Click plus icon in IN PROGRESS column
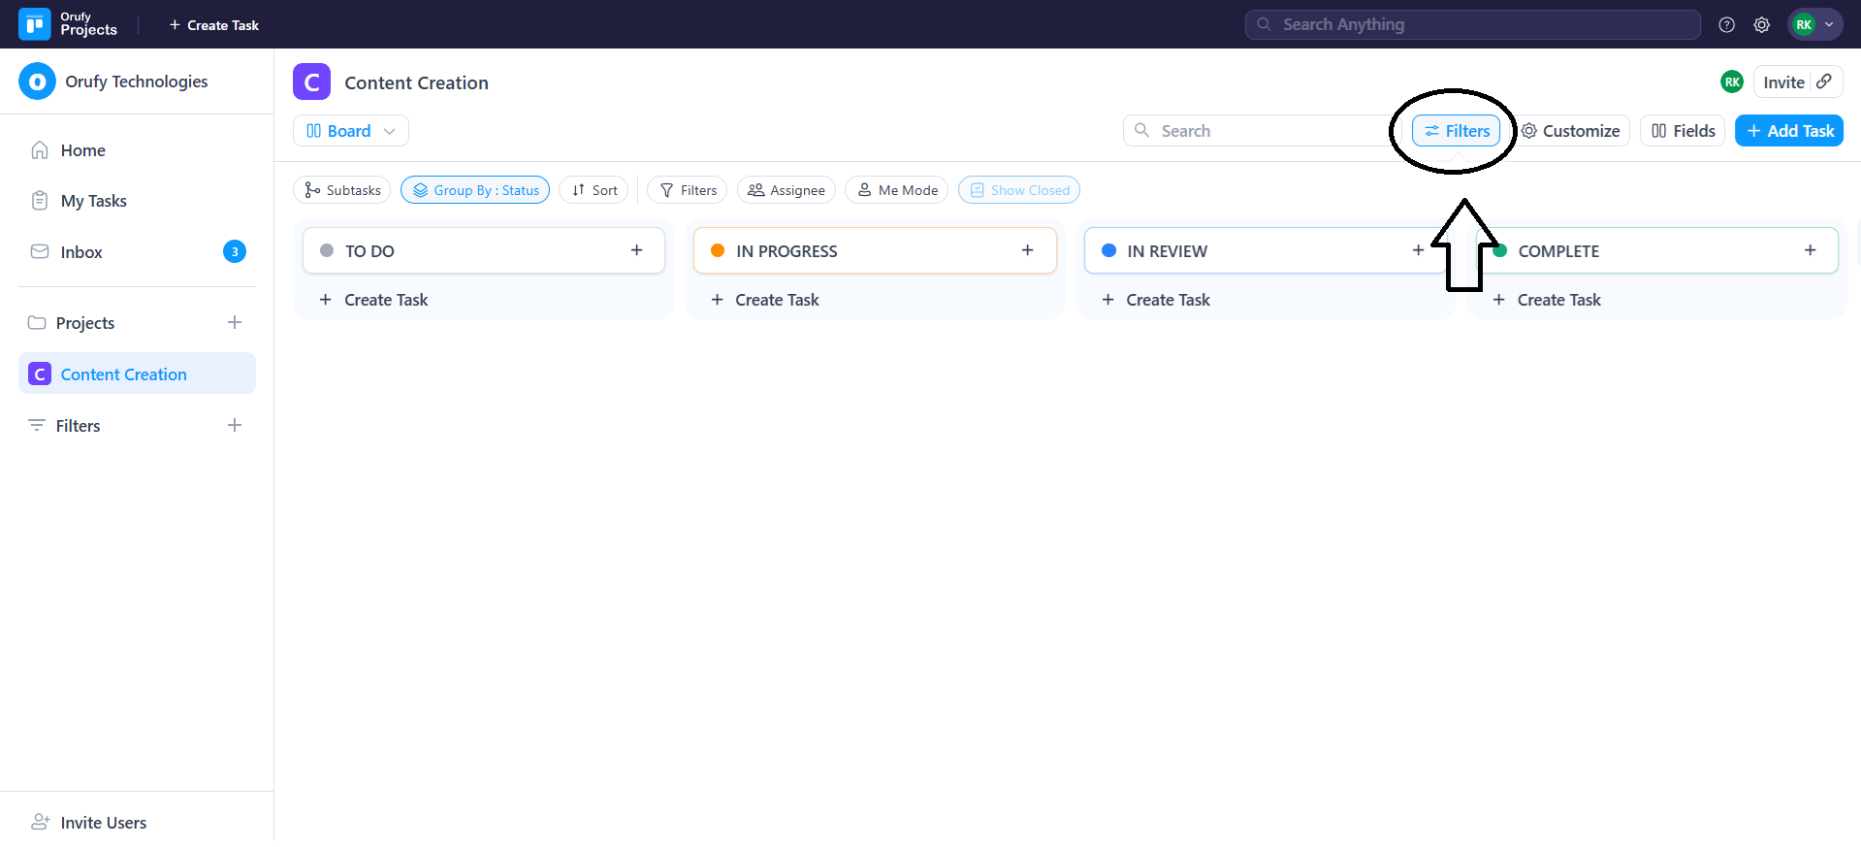Image resolution: width=1861 pixels, height=847 pixels. (x=1027, y=250)
